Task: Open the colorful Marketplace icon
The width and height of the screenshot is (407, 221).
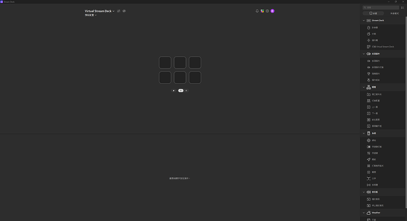Action: click(262, 11)
